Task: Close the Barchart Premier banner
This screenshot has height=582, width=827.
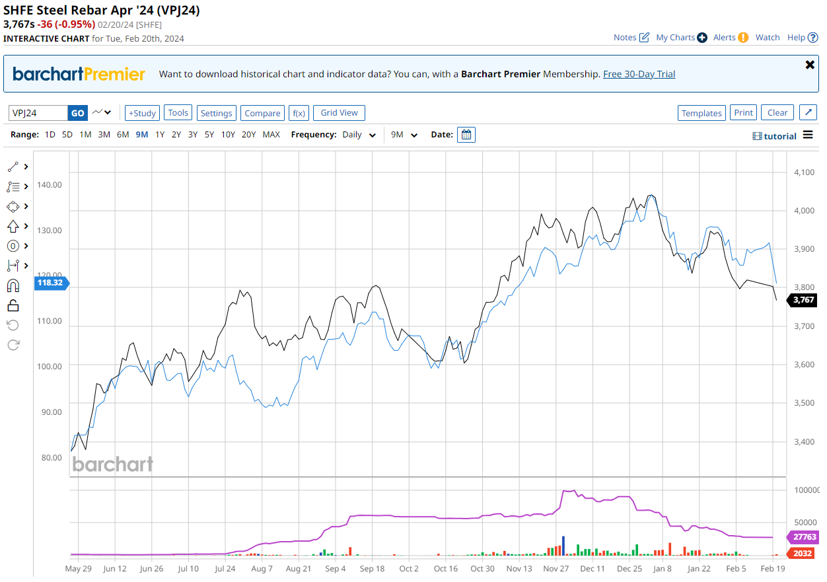Action: 810,65
